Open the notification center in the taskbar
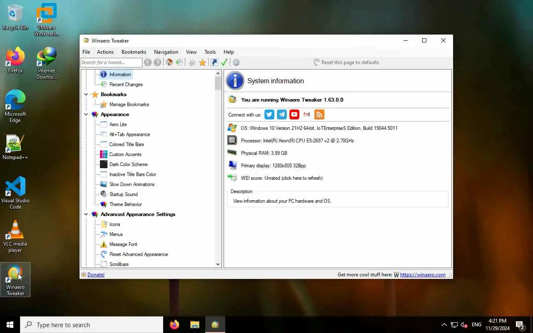 point(520,325)
